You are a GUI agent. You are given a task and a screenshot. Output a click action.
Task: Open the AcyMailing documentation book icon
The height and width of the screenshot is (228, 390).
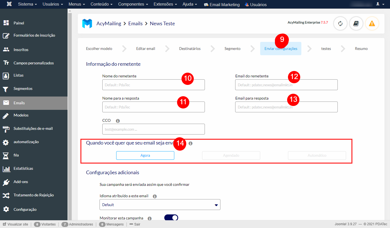coord(356,24)
